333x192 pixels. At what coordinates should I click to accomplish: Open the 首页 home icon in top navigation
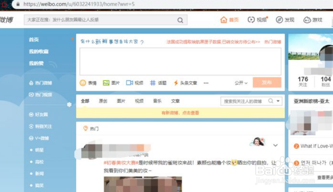tap(224, 20)
